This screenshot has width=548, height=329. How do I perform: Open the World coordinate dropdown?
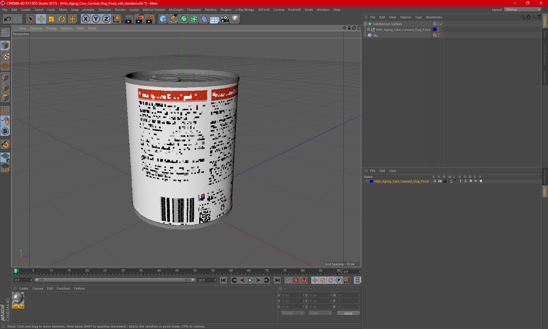[293, 313]
